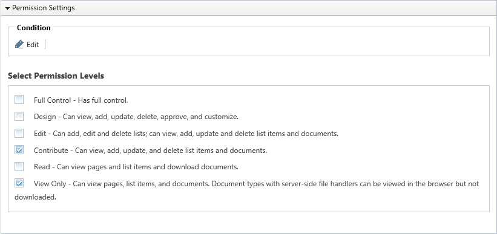Click the View Only description text
This screenshot has height=234, width=497.
click(257, 184)
